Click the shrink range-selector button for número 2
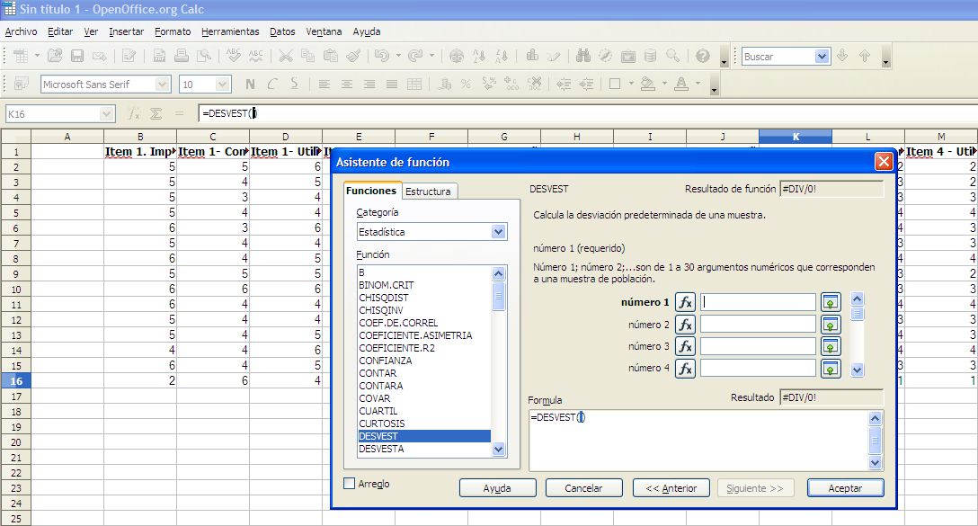The height and width of the screenshot is (526, 978). (x=831, y=325)
